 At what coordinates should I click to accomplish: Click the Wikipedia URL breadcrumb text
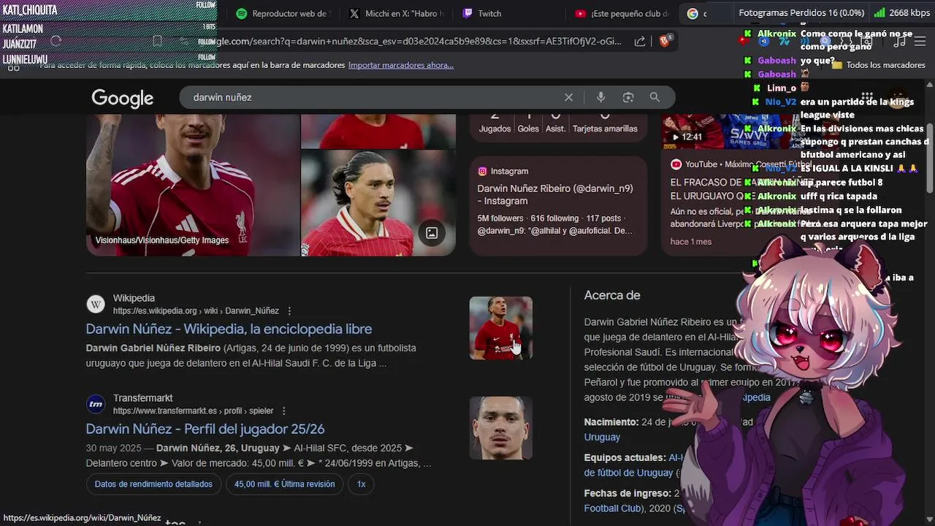196,311
